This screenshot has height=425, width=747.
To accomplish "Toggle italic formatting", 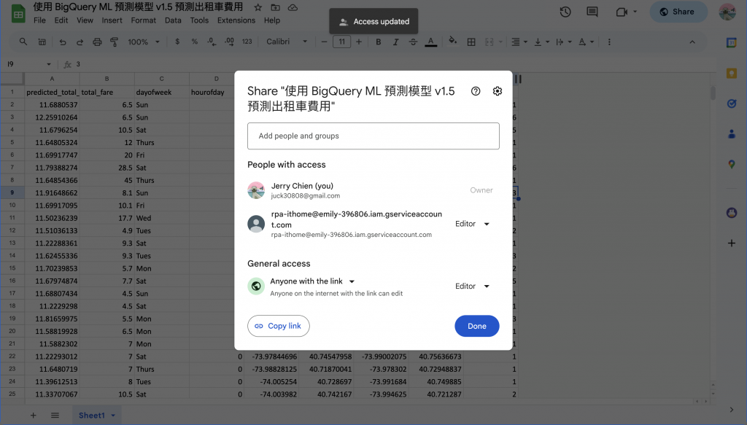I will tap(395, 42).
